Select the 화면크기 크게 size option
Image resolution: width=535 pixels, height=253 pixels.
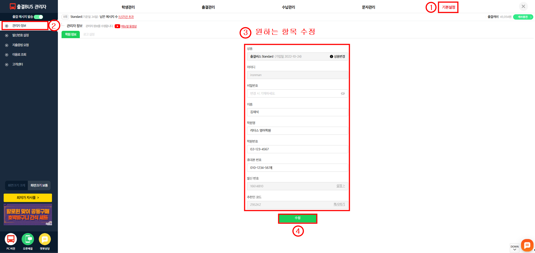17,185
